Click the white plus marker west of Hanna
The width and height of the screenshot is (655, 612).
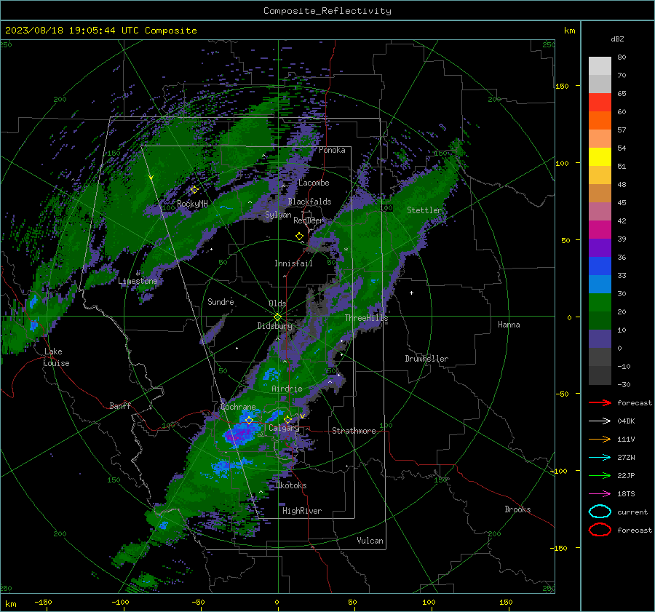[x=411, y=293]
